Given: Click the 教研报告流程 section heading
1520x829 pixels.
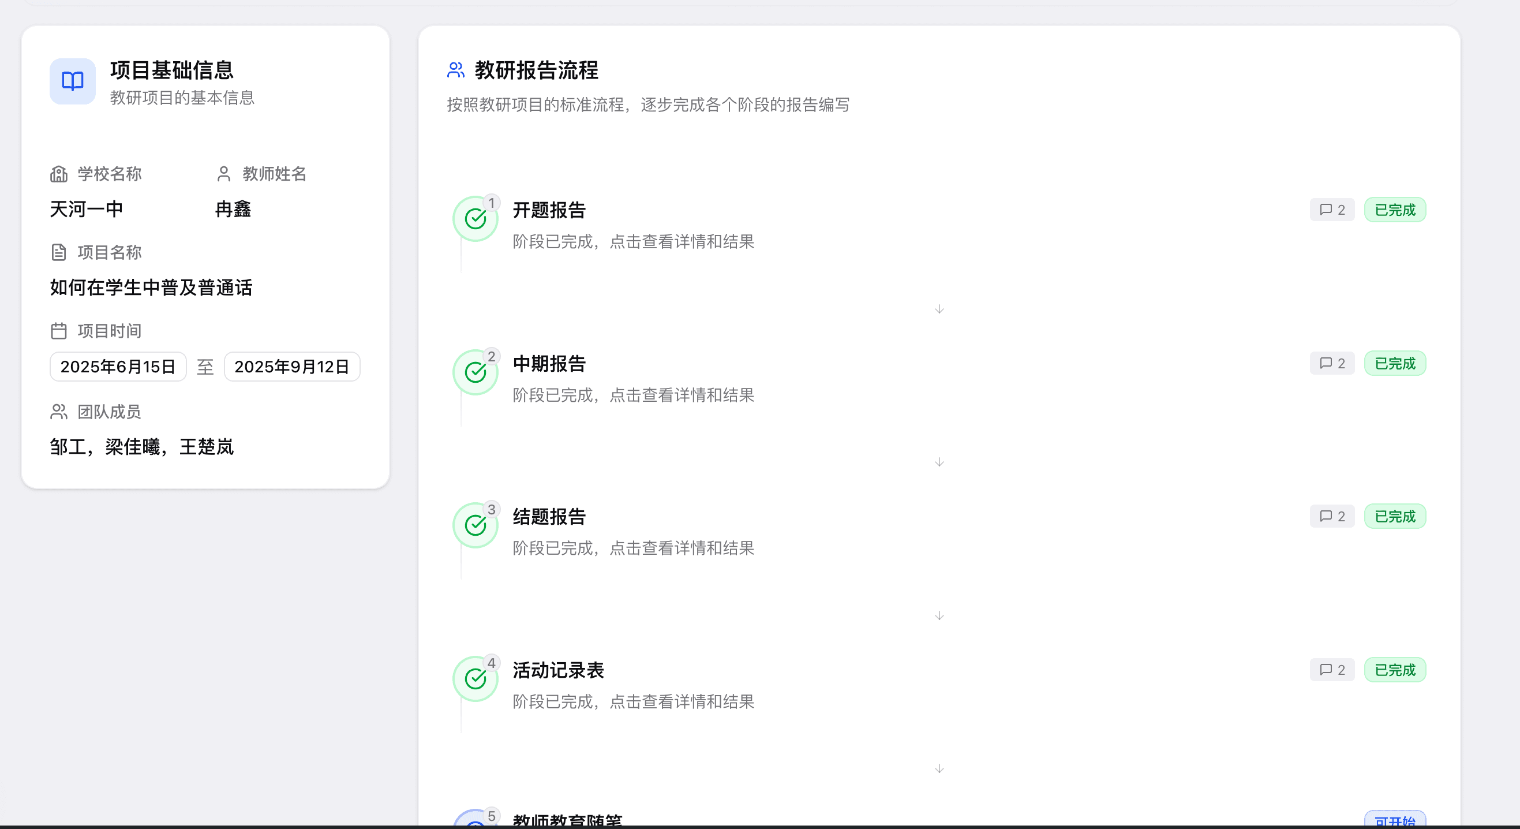Looking at the screenshot, I should 536,70.
